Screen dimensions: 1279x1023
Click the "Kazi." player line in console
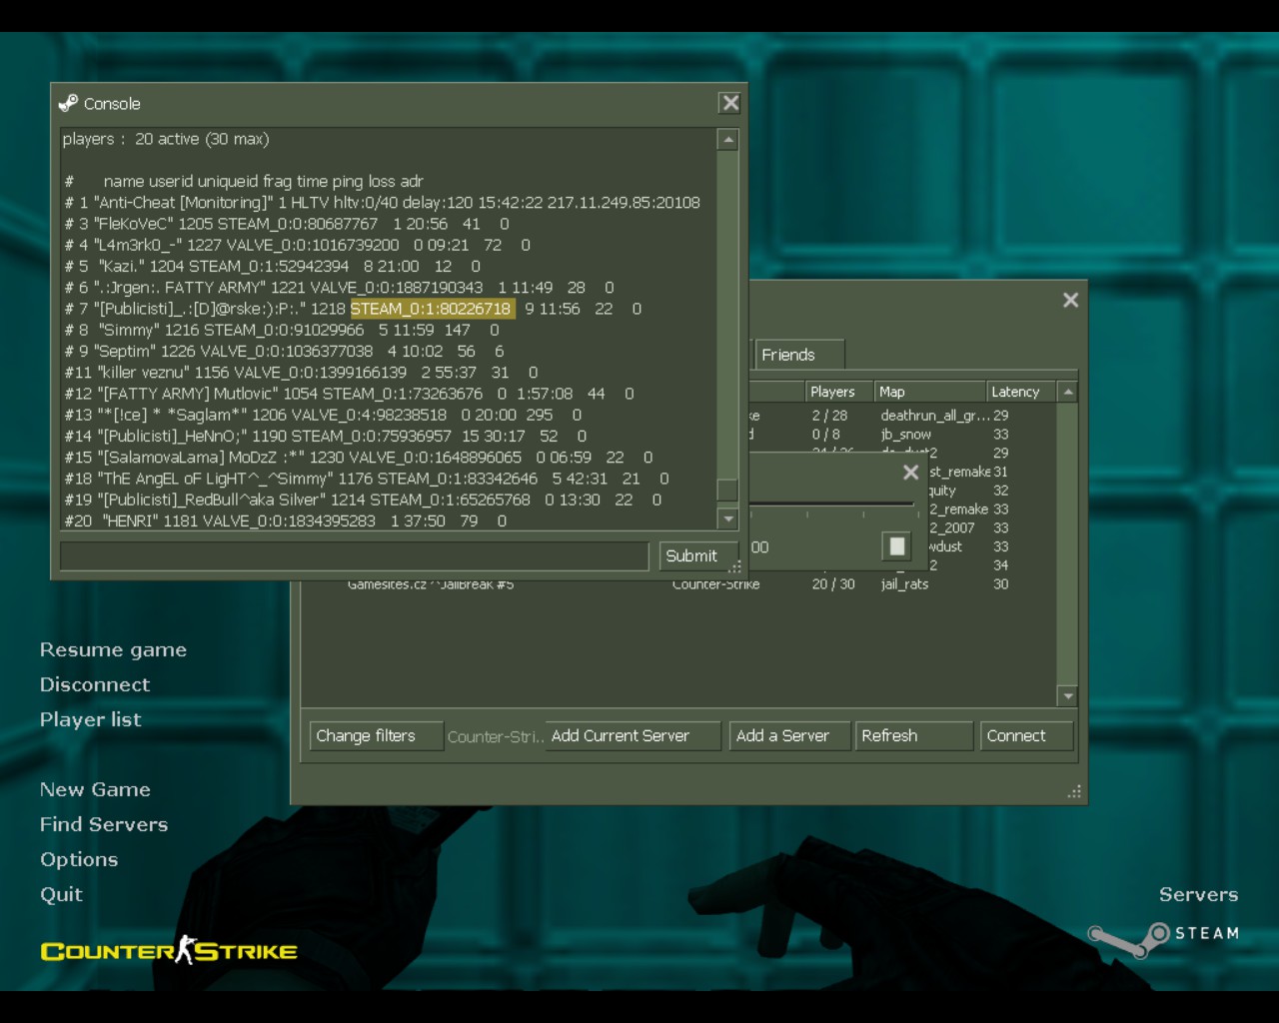coord(273,267)
